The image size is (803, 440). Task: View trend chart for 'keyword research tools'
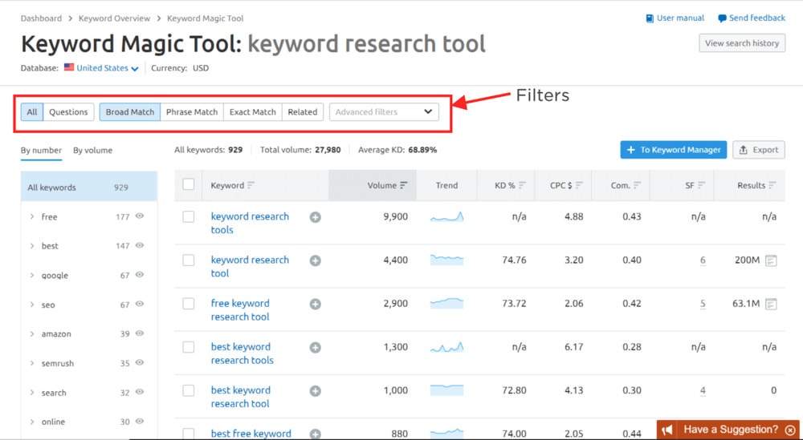(446, 216)
